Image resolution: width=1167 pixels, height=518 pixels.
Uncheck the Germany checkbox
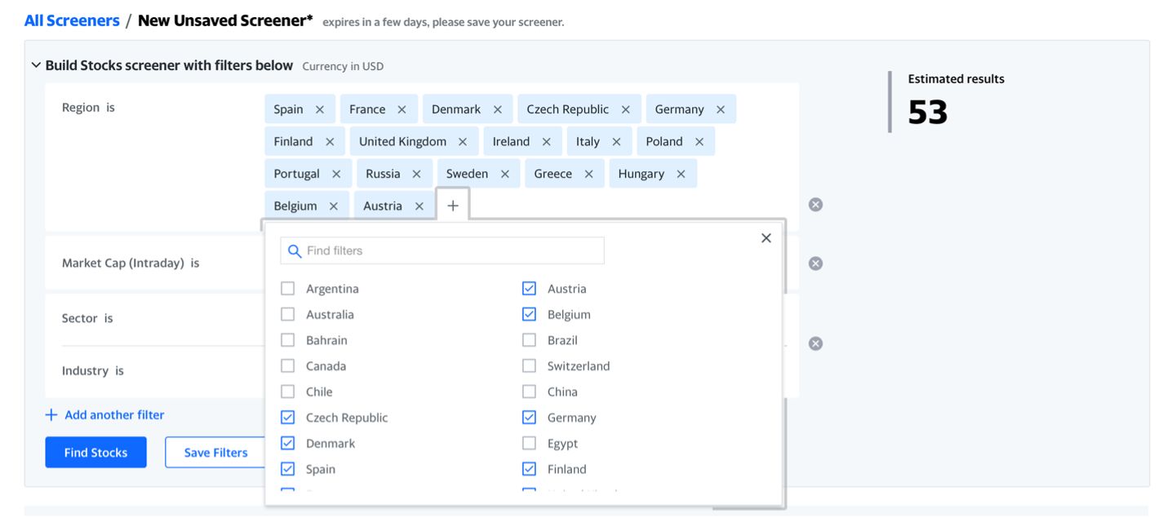tap(530, 418)
